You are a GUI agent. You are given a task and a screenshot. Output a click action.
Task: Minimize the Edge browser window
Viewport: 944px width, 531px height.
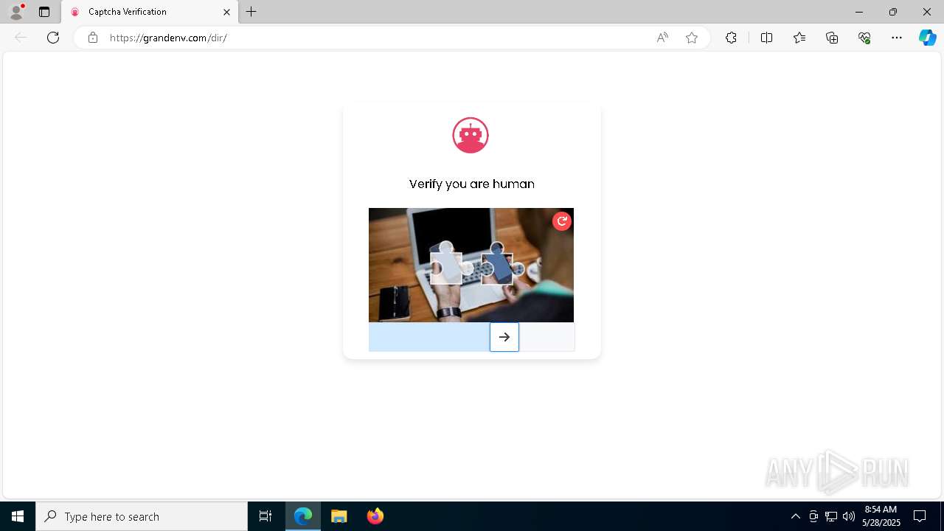tap(858, 12)
